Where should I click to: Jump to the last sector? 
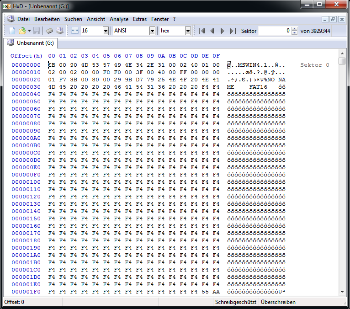(x=233, y=31)
